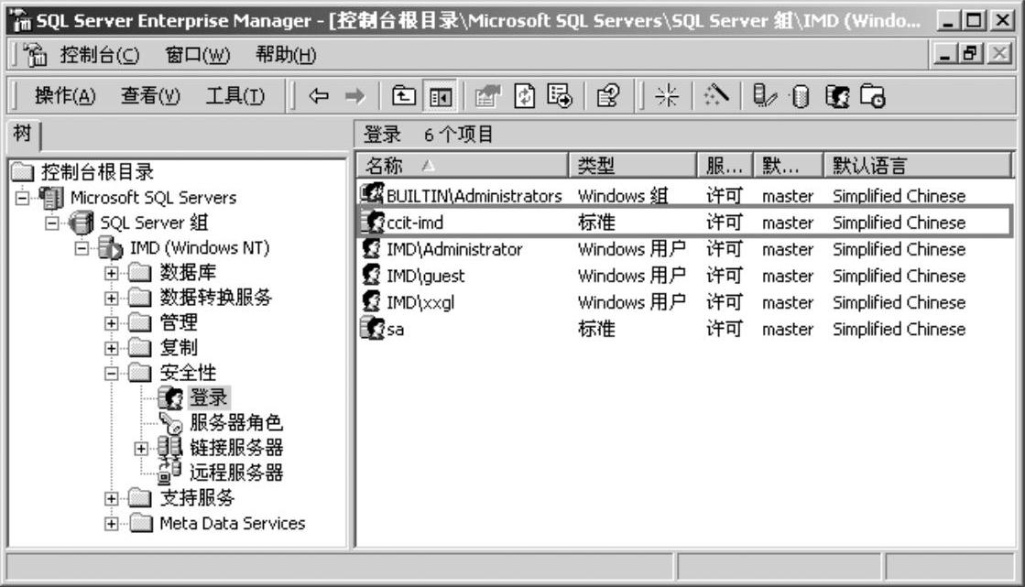
Task: Sort by the 默... column header
Action: click(x=789, y=166)
